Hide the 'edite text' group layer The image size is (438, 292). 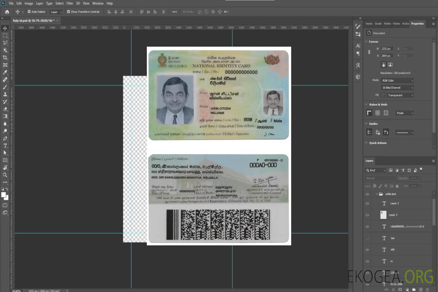(367, 194)
